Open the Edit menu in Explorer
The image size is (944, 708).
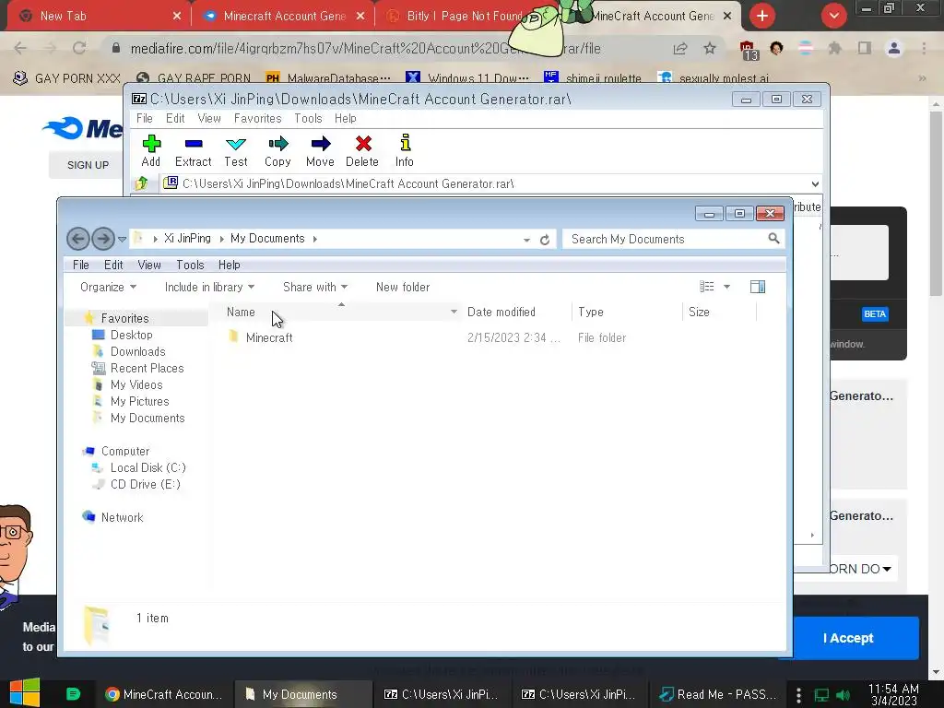pos(113,265)
